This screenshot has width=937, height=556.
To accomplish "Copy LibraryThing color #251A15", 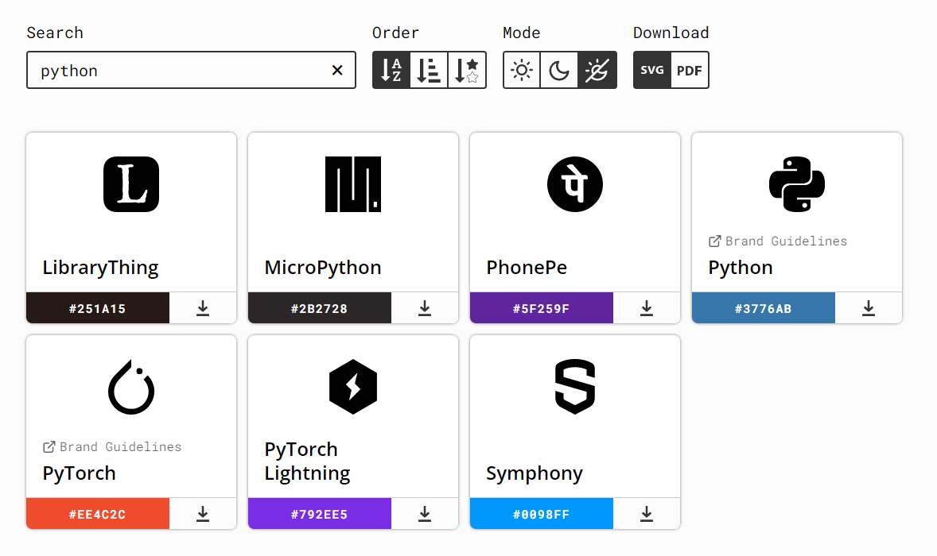I will pos(98,308).
